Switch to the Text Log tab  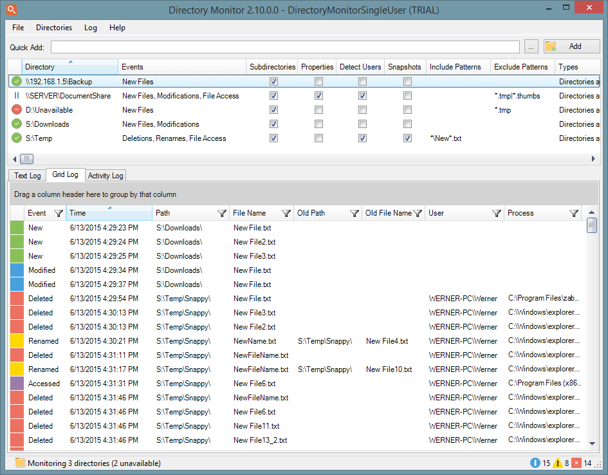pos(27,176)
